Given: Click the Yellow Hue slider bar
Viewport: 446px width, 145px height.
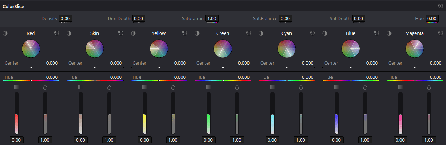Looking at the screenshot, I should click(159, 80).
